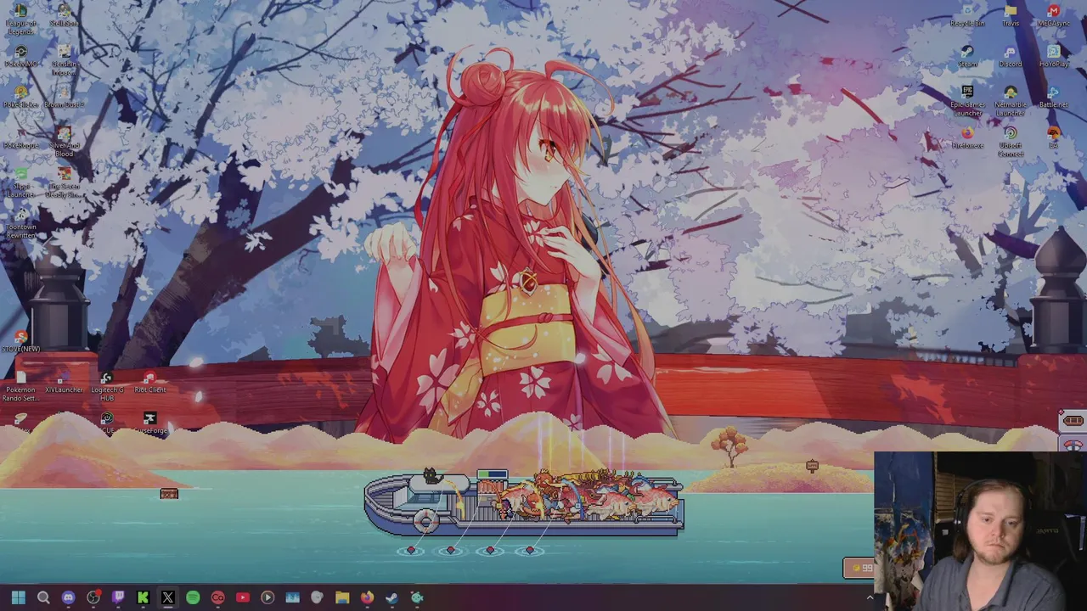
Task: Select the PokeMMO desktop icon
Action: (20, 57)
